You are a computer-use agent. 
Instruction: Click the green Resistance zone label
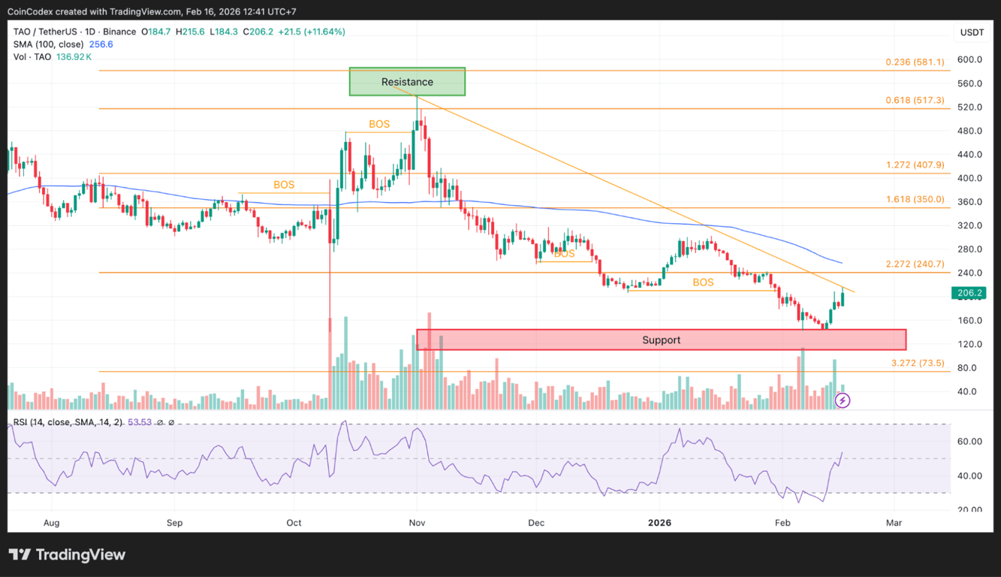(406, 81)
